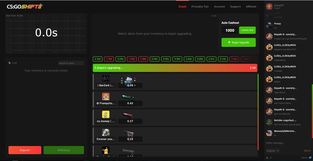This screenshot has height=161, width=313.
Task: Click avatar beside 'hi guys can u giv' message
Action: 269,36
